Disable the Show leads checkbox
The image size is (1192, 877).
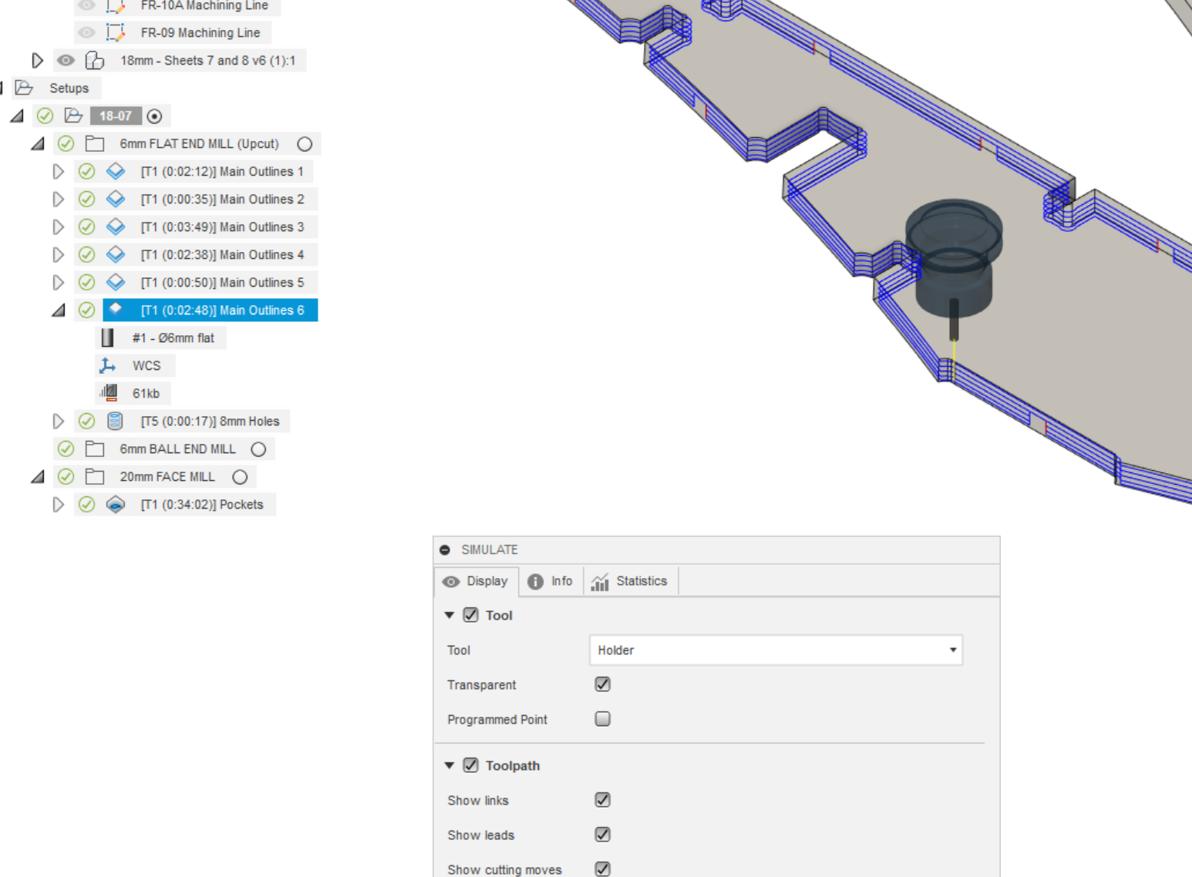pos(602,835)
